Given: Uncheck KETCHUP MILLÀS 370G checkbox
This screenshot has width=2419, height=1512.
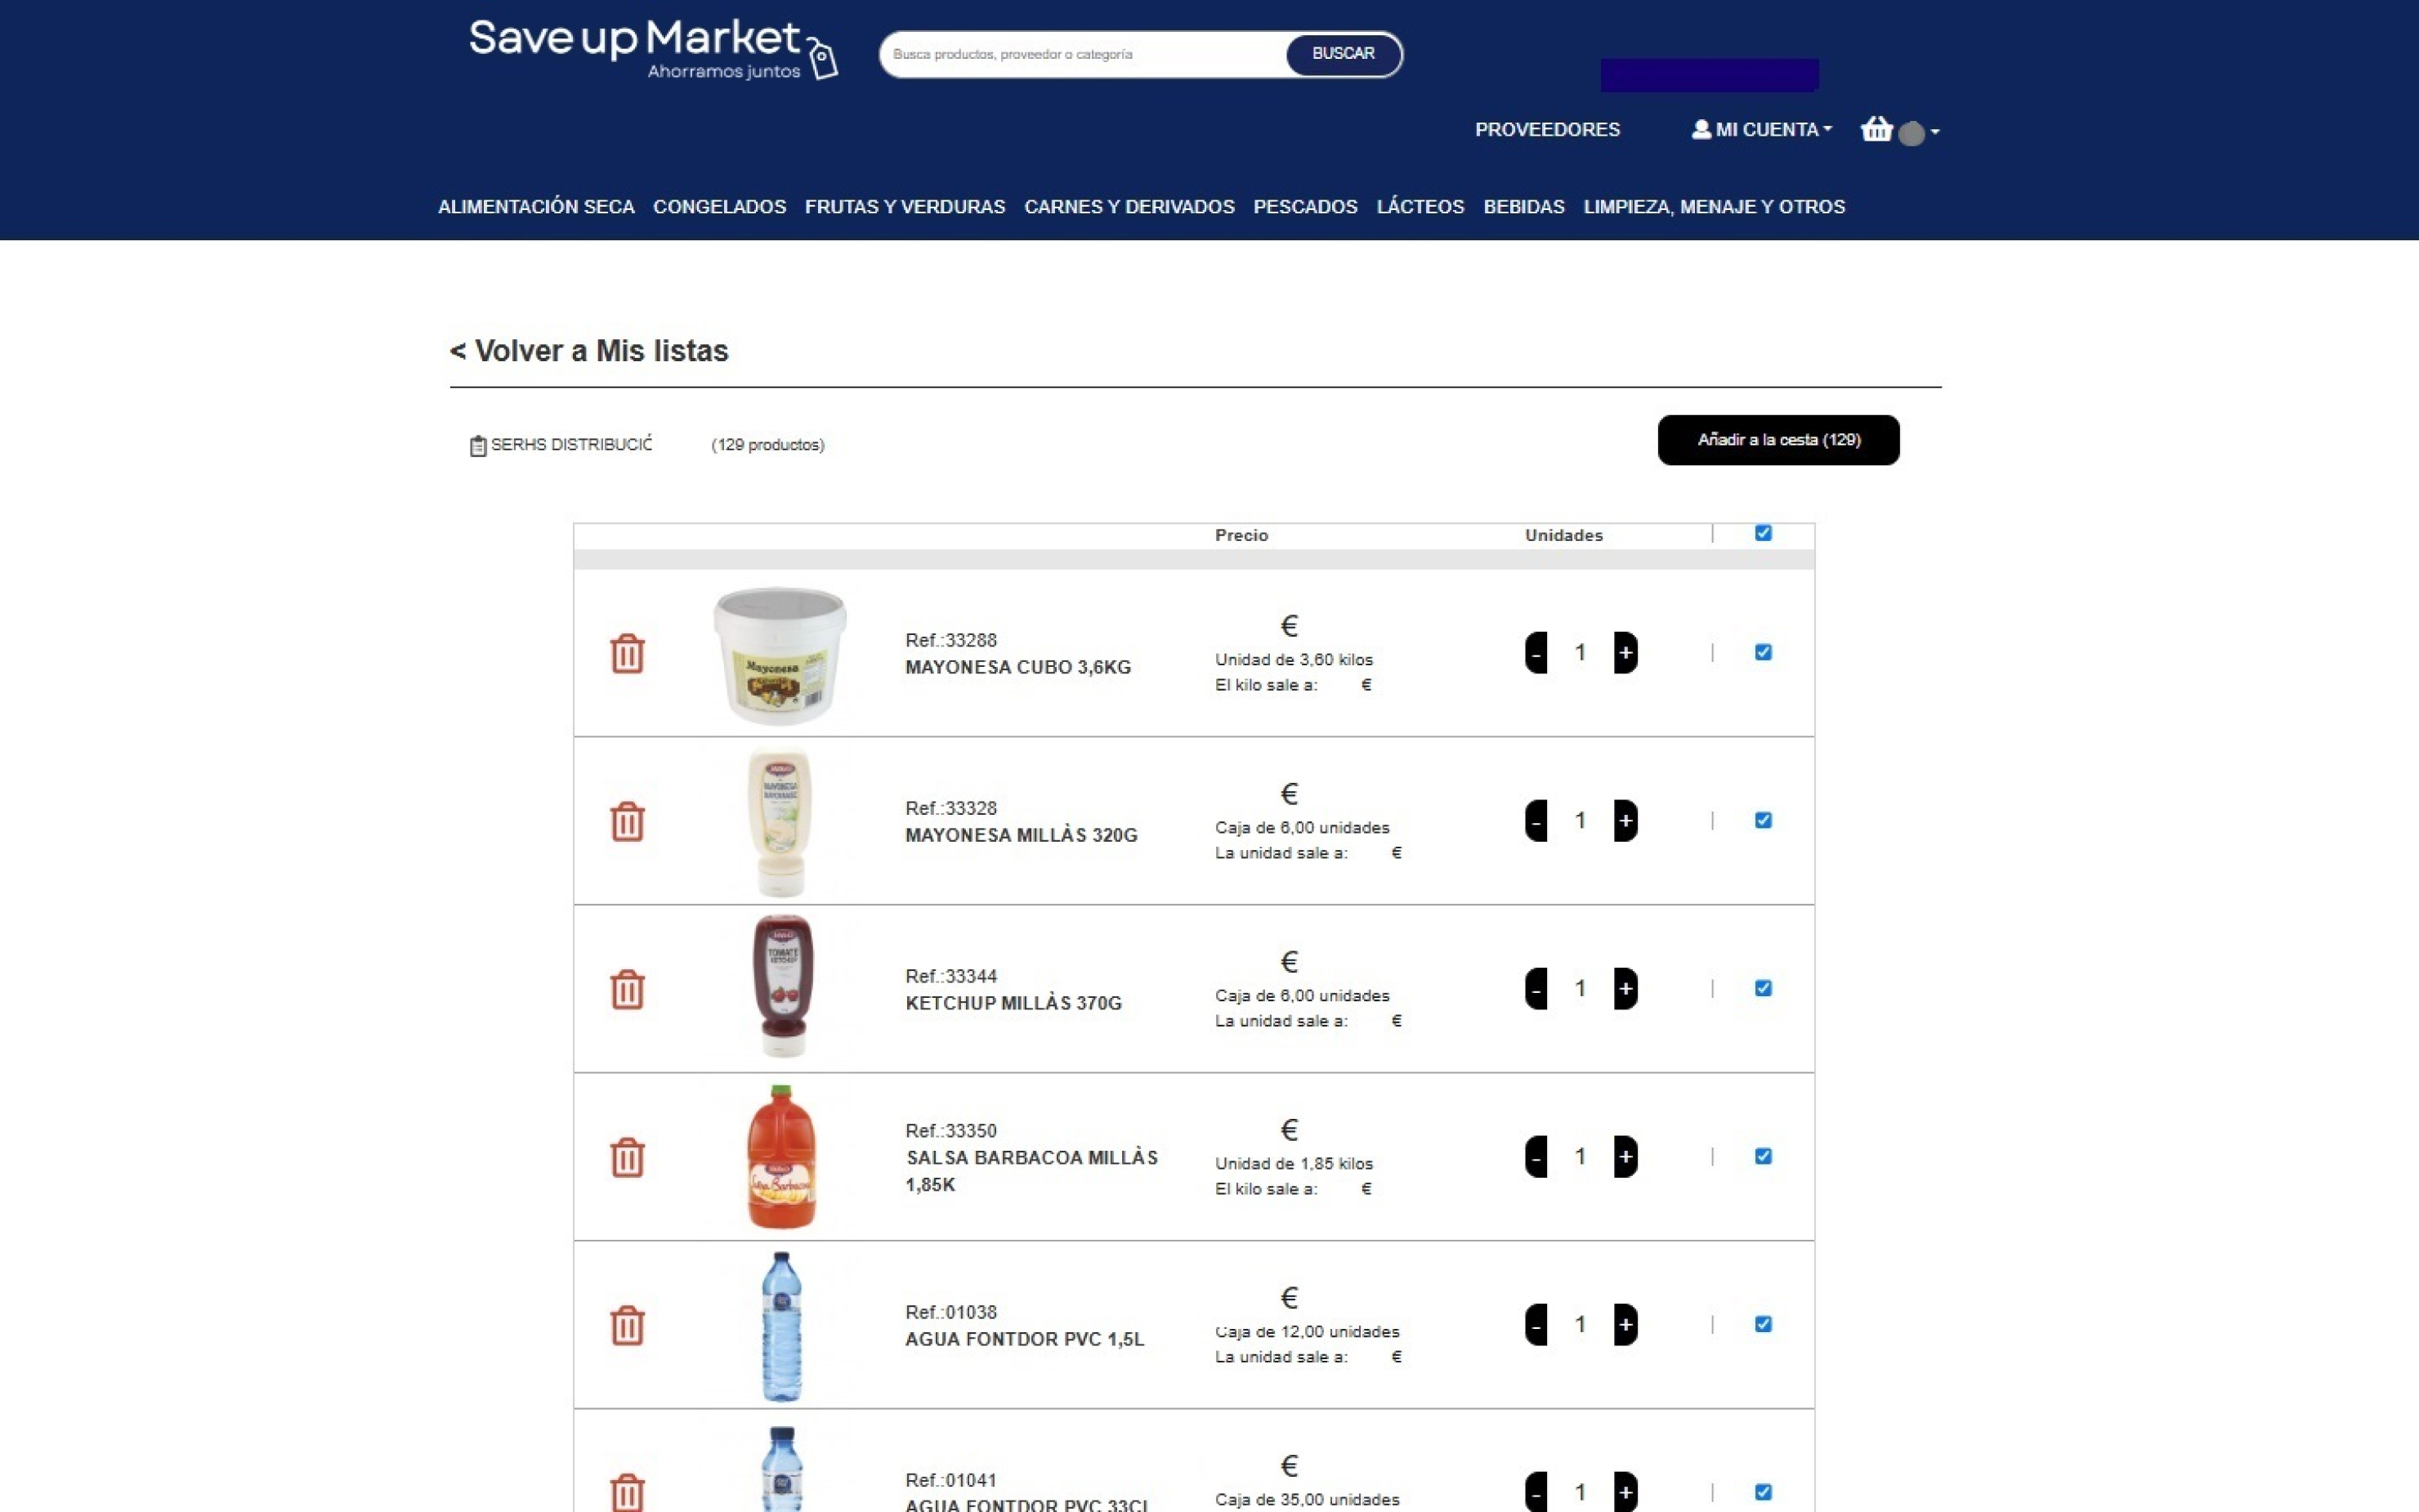Looking at the screenshot, I should coord(1764,988).
